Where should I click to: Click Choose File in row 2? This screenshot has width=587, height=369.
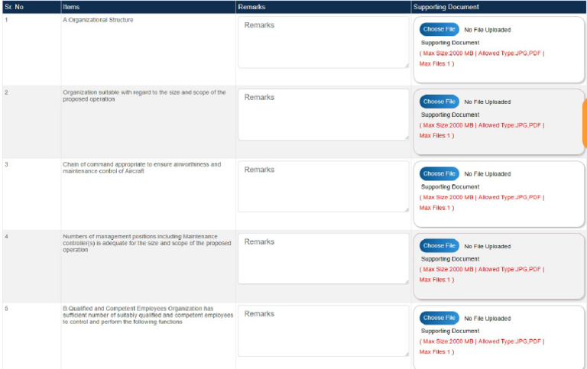click(x=439, y=102)
